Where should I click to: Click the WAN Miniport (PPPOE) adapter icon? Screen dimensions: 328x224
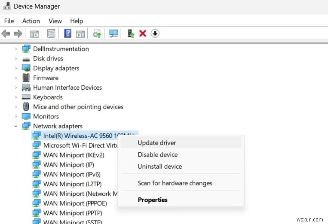point(37,203)
